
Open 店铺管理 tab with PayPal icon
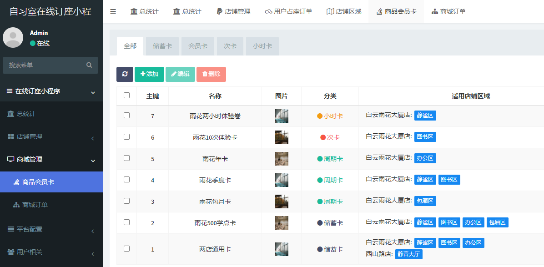(x=233, y=11)
